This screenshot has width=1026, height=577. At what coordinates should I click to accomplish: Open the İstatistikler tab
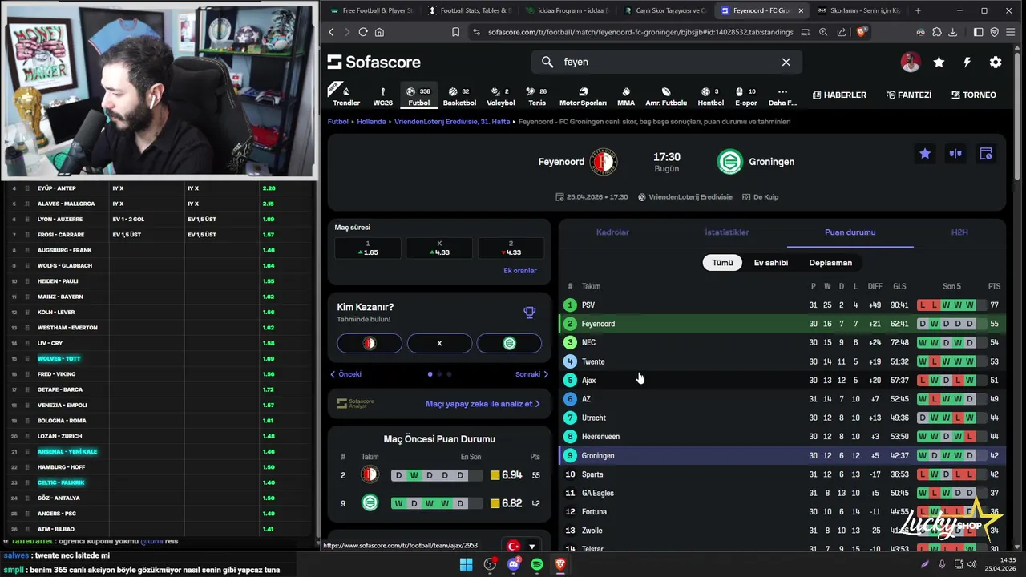click(x=726, y=232)
